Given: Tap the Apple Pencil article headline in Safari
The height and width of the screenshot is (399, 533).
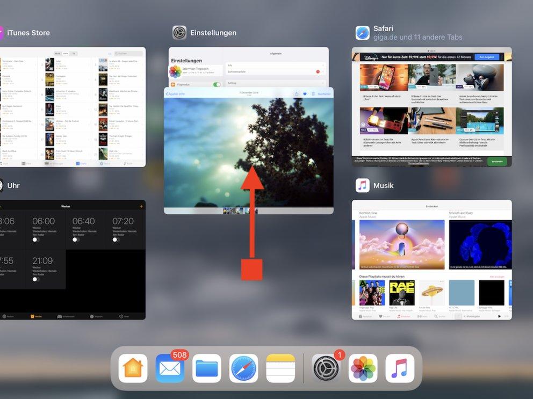Looking at the screenshot, I should 430,142.
